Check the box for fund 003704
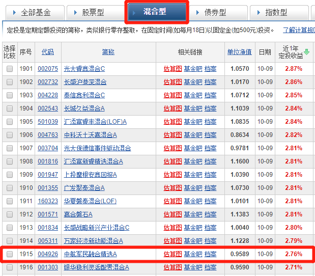 10,148
